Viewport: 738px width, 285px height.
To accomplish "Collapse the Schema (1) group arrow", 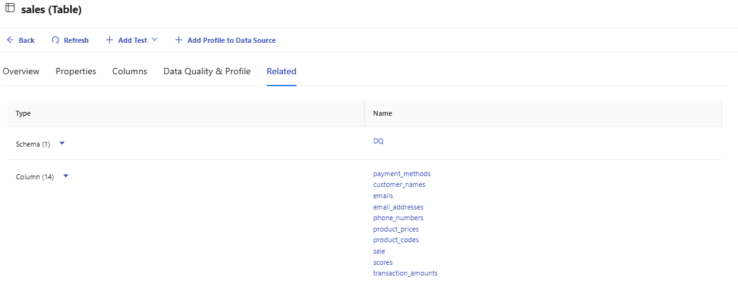I will tap(62, 143).
